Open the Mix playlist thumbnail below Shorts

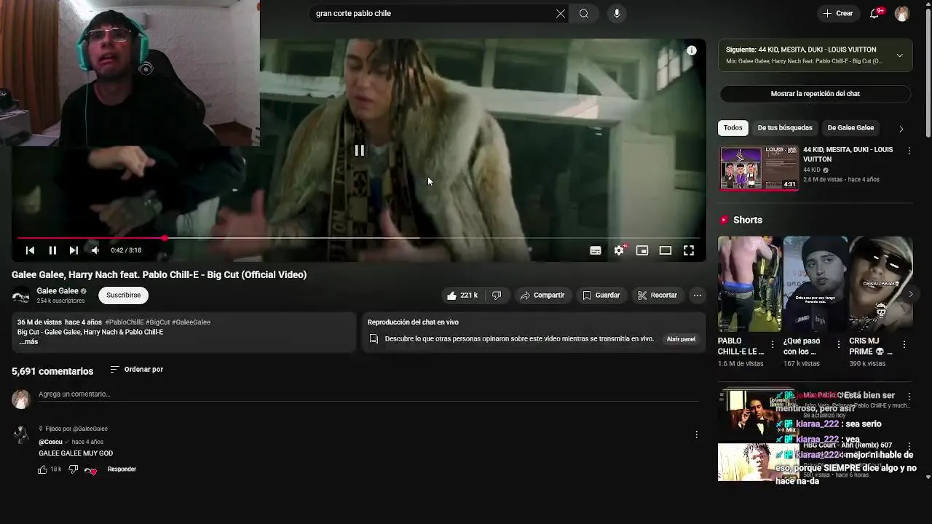(757, 413)
